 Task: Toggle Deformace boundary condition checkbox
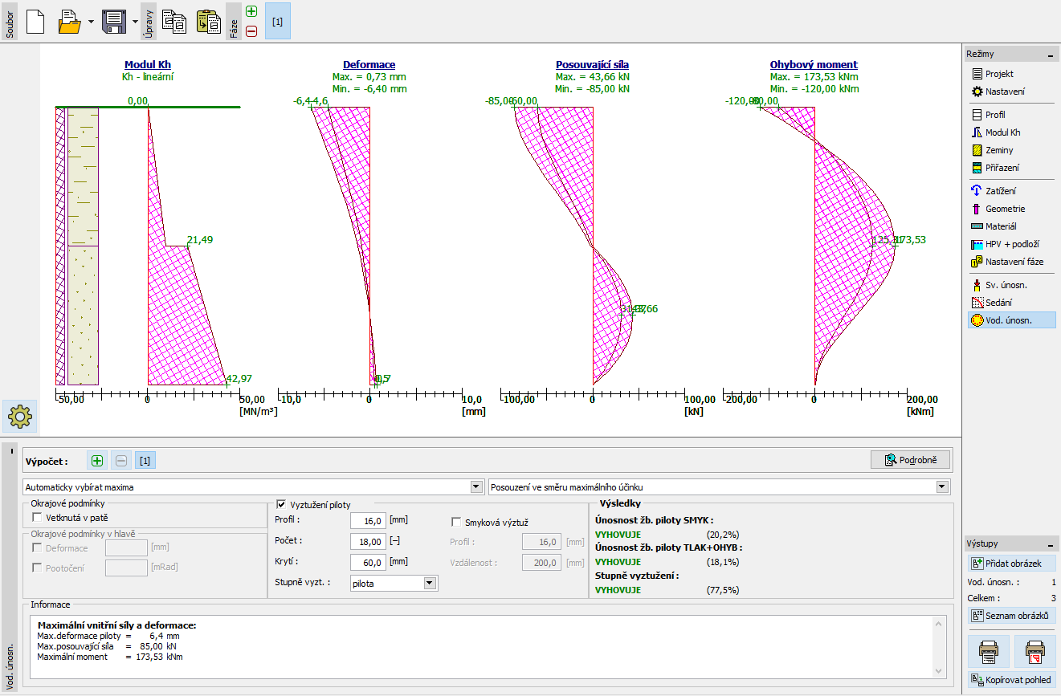click(37, 548)
